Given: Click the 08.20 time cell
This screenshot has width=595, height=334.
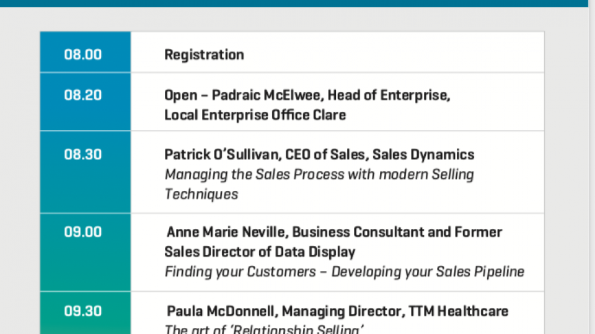Looking at the screenshot, I should [x=85, y=102].
